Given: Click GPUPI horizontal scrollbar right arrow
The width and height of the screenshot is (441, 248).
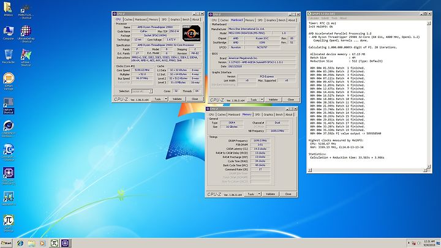Looking at the screenshot, I should tap(424, 170).
